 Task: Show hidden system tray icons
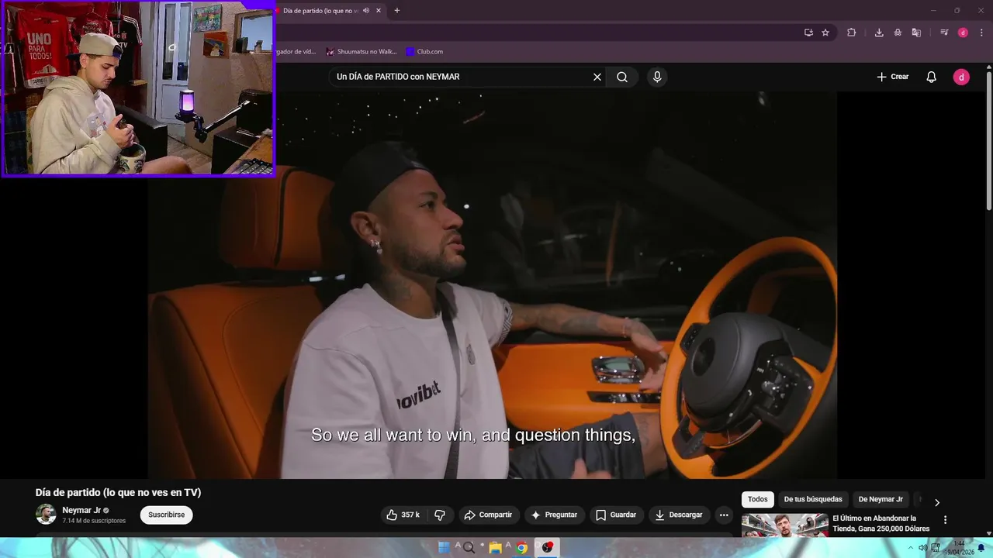tap(911, 548)
